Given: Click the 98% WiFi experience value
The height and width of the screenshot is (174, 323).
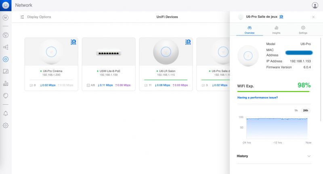Looking at the screenshot, I should [x=304, y=85].
